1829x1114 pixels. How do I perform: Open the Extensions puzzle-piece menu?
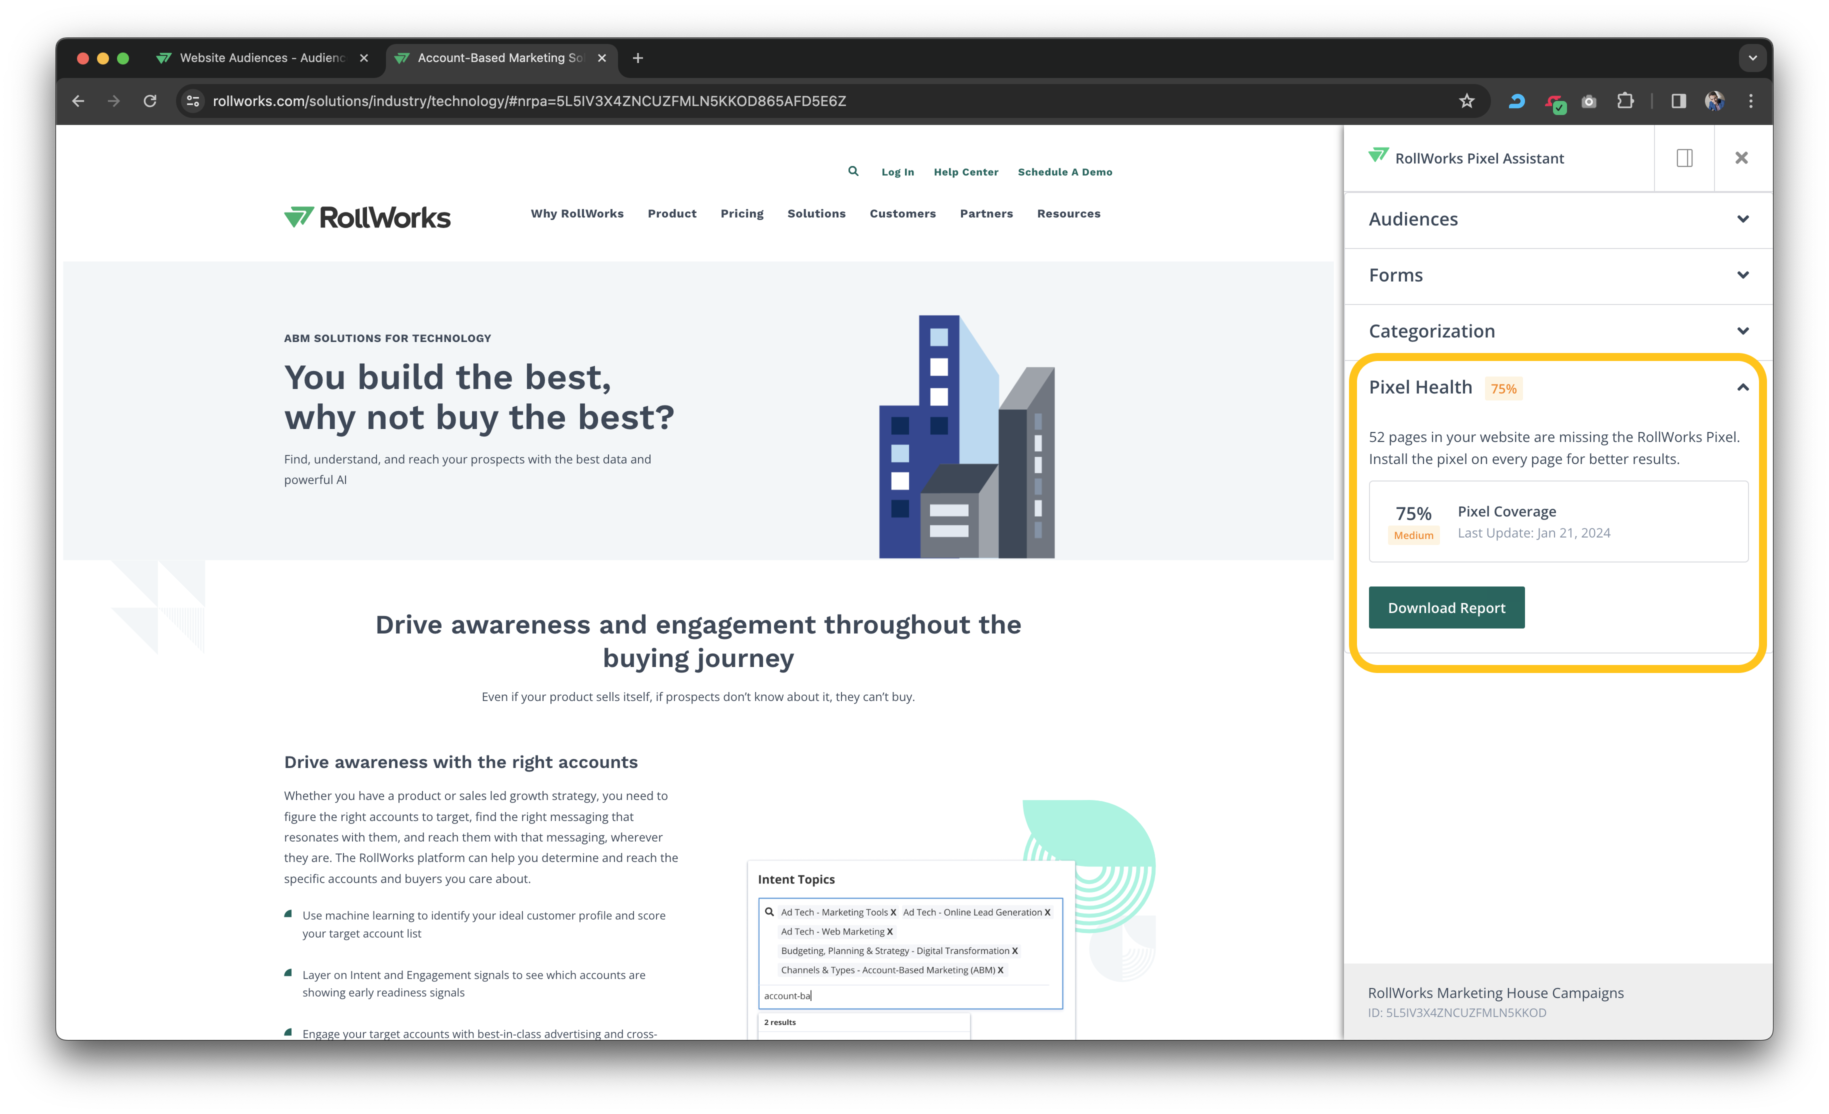(x=1625, y=101)
